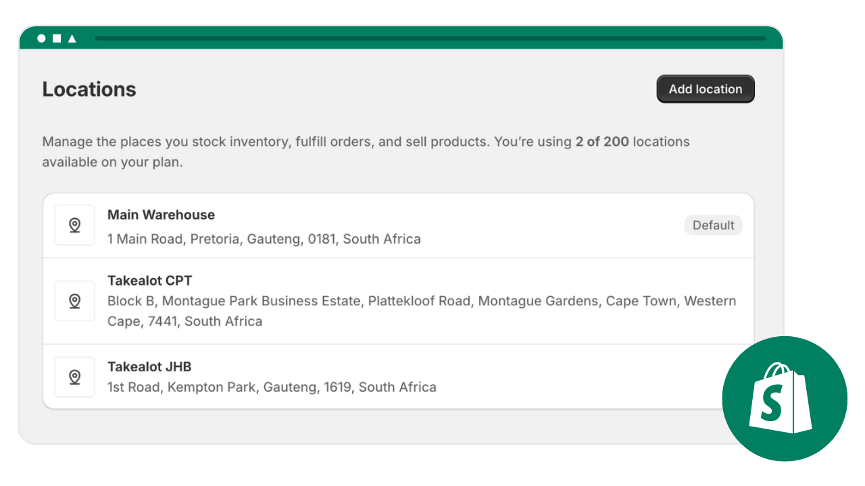Click the white square icon in window bar
865x486 pixels.
click(57, 38)
